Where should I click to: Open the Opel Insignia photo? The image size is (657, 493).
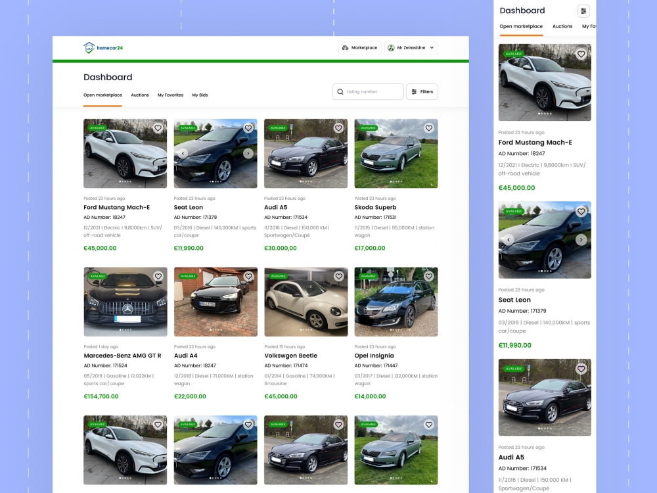pyautogui.click(x=396, y=302)
